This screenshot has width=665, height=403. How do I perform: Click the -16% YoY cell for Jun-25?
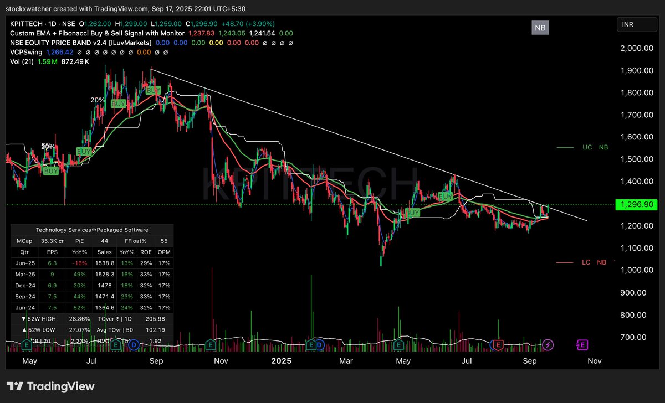(x=78, y=263)
